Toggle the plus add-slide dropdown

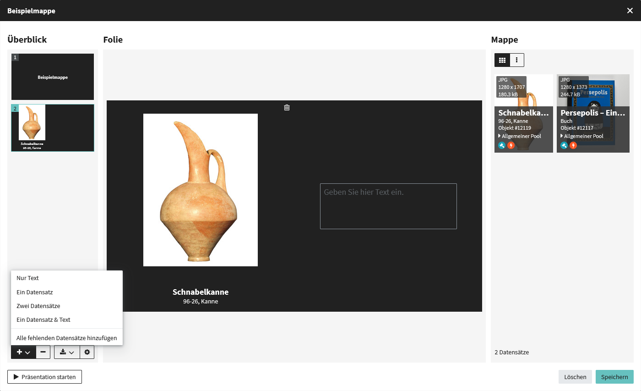pos(23,352)
